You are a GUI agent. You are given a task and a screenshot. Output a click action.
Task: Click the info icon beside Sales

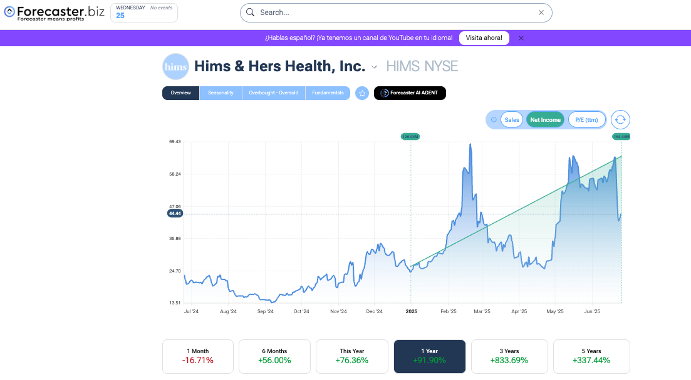point(494,119)
